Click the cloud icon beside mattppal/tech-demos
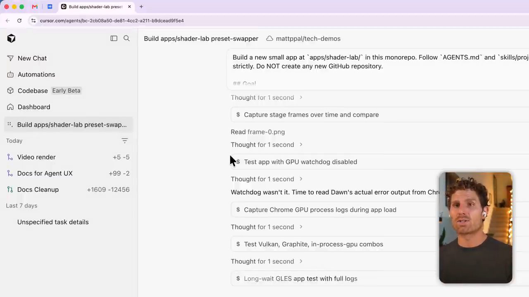529x297 pixels. coord(269,38)
